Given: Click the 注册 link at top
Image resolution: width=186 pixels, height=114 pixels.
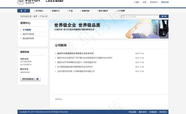Looking at the screenshot, I should click(x=144, y=2).
